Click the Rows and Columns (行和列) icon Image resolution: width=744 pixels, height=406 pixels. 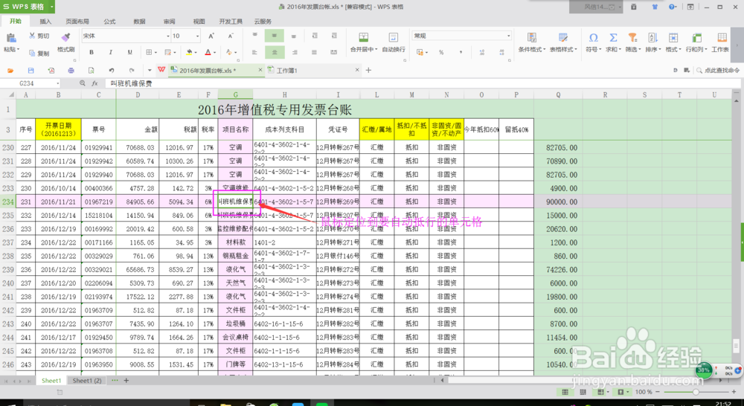coord(697,38)
